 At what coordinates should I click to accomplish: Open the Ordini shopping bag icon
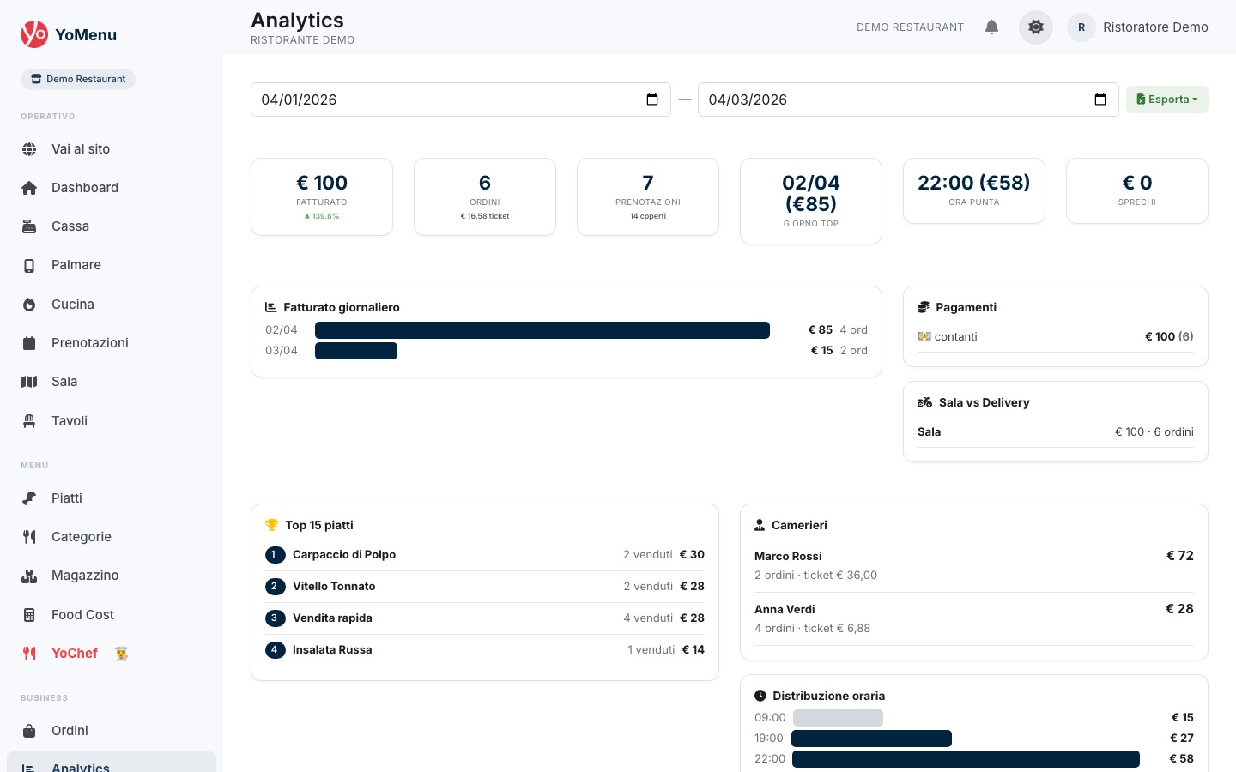[x=29, y=731]
